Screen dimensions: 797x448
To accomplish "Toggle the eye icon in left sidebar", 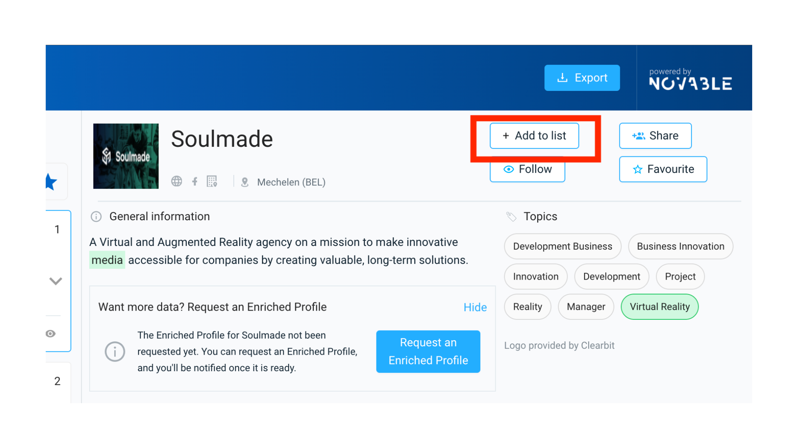I will click(x=51, y=334).
